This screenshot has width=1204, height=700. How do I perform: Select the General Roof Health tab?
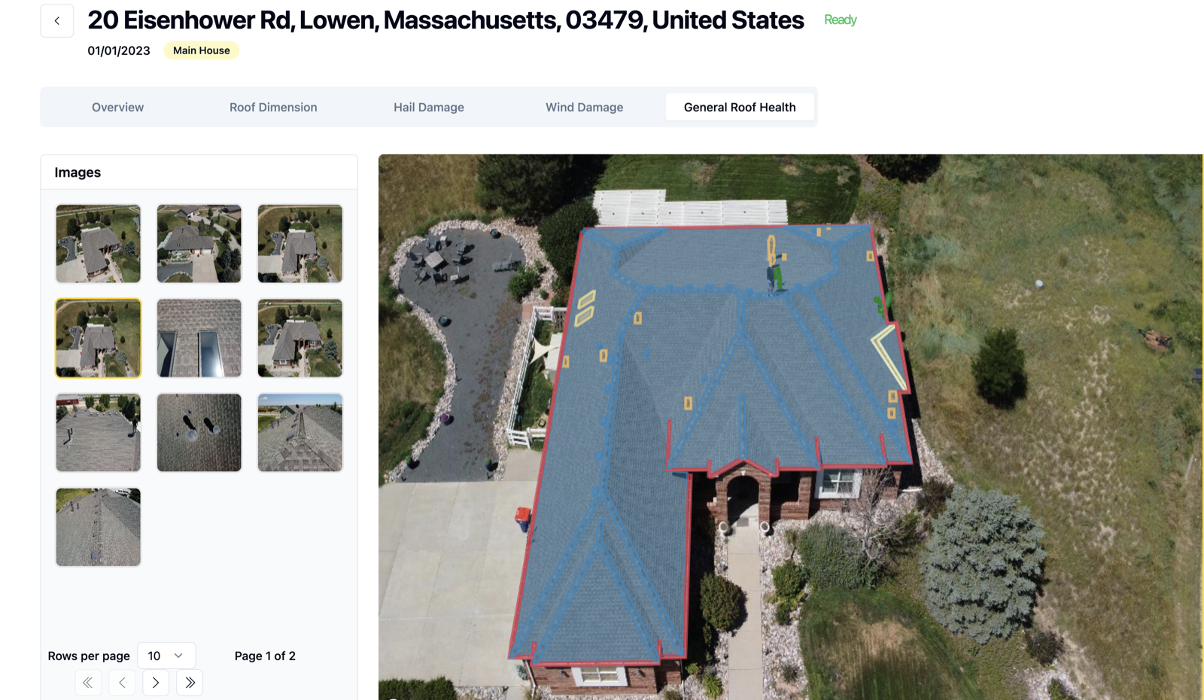740,107
